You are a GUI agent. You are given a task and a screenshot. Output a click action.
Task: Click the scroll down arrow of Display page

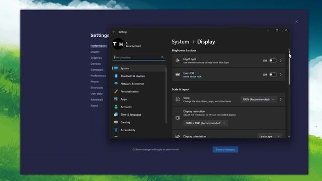coord(289,136)
